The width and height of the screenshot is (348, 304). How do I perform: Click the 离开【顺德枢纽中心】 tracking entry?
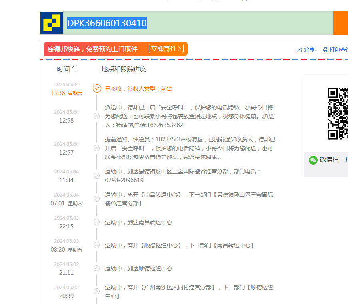click(x=179, y=245)
